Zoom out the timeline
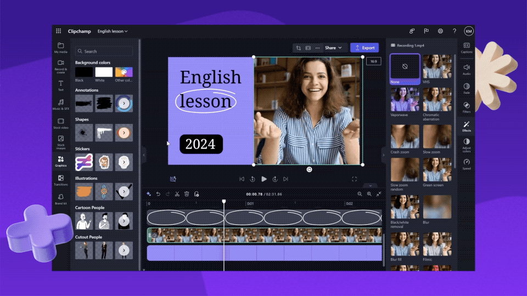527x296 pixels. point(360,194)
